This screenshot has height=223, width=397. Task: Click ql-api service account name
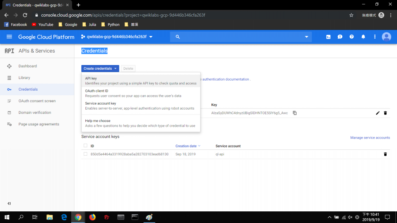point(220,154)
